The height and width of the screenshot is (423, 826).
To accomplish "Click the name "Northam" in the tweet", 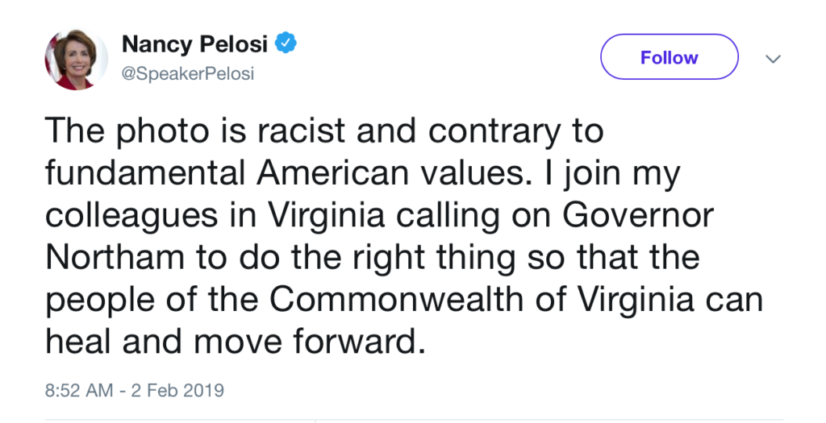I will click(115, 257).
